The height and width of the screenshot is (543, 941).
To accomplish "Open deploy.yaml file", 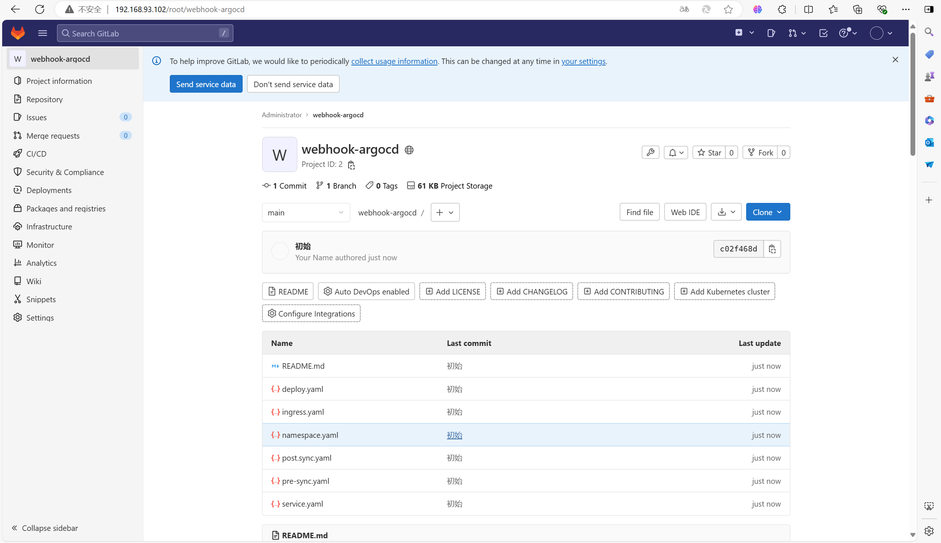I will 303,389.
